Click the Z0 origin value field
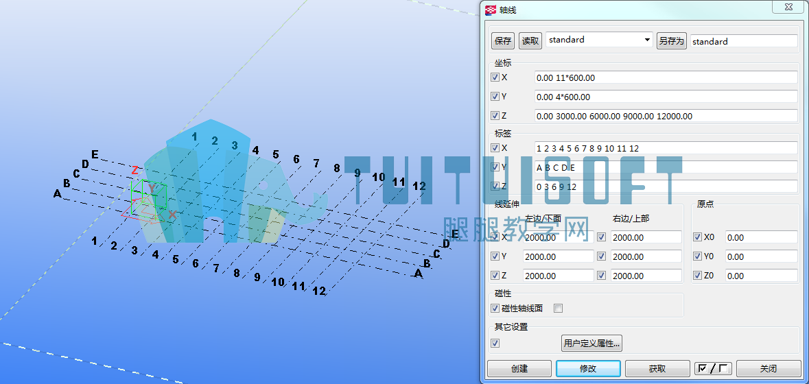This screenshot has width=809, height=384. tap(762, 276)
